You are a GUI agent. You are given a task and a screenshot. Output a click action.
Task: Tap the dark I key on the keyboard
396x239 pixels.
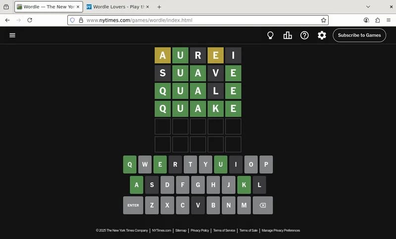[x=236, y=164]
